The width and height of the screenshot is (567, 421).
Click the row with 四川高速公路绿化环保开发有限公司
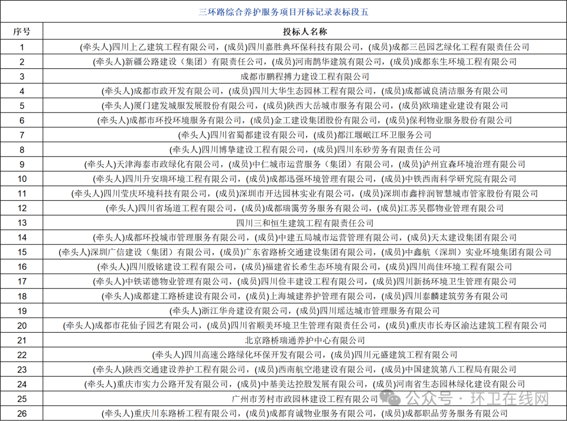tap(283, 355)
